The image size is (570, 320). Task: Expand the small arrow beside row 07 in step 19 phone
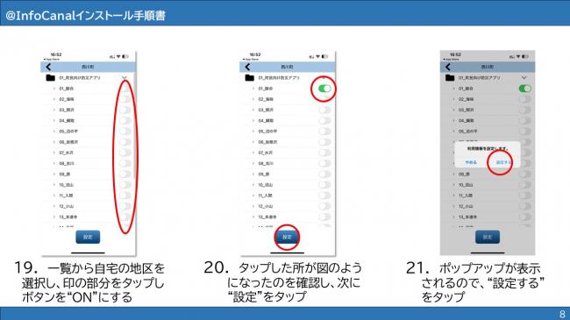pyautogui.click(x=54, y=153)
